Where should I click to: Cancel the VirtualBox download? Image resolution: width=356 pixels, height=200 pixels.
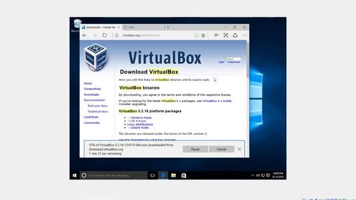click(x=221, y=149)
